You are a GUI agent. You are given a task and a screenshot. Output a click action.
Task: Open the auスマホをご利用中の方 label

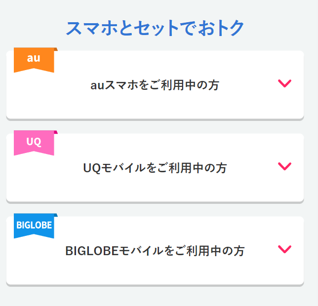(155, 85)
